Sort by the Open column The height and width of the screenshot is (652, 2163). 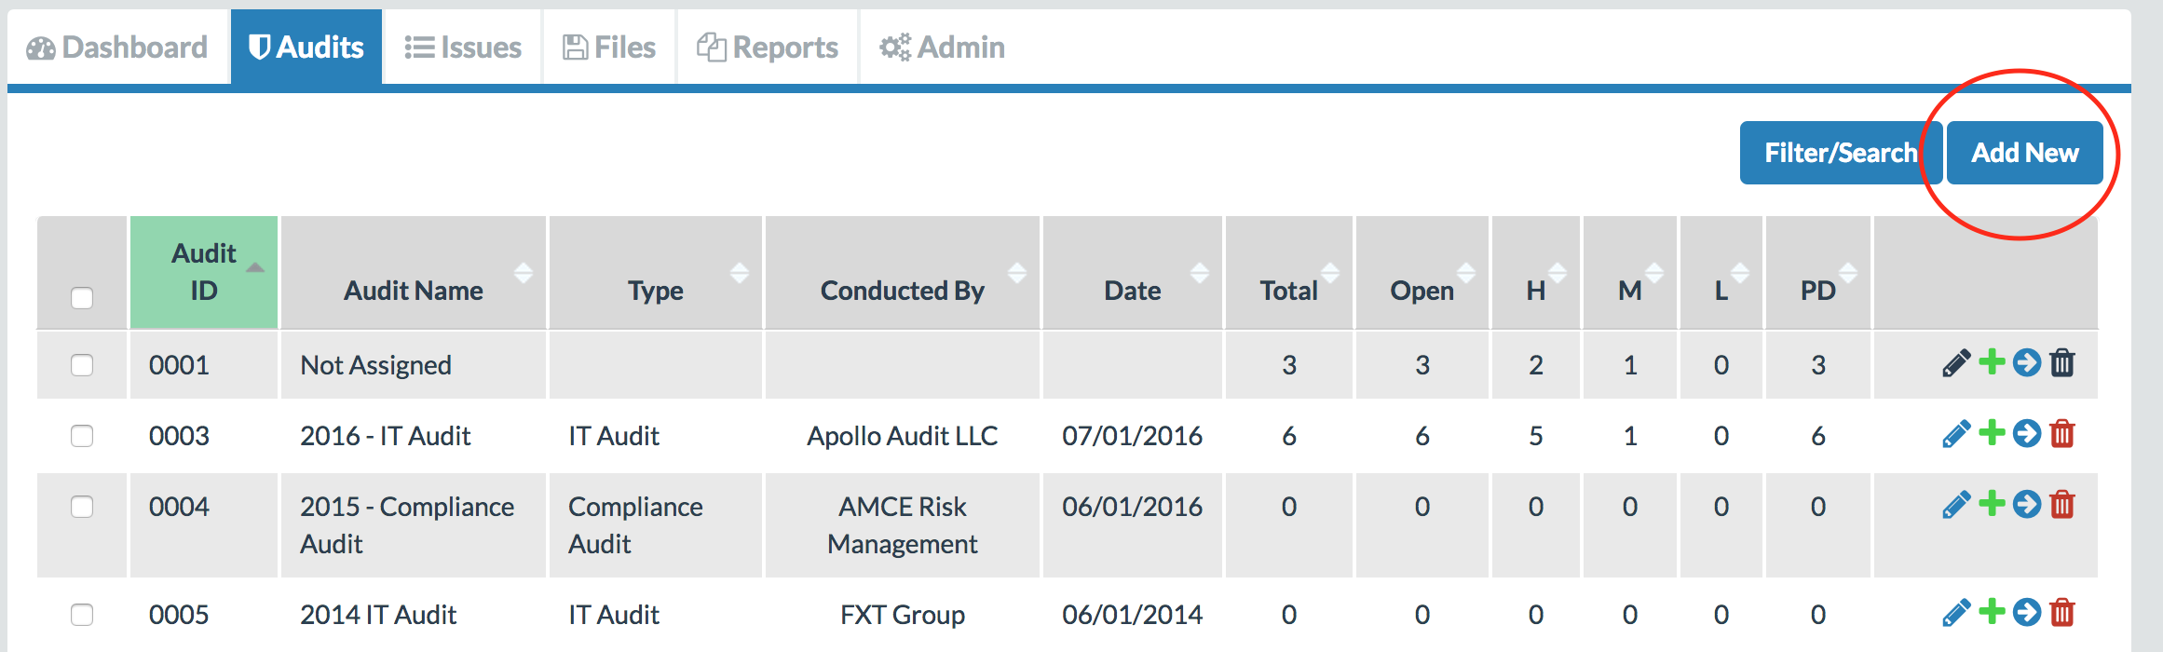click(1422, 272)
